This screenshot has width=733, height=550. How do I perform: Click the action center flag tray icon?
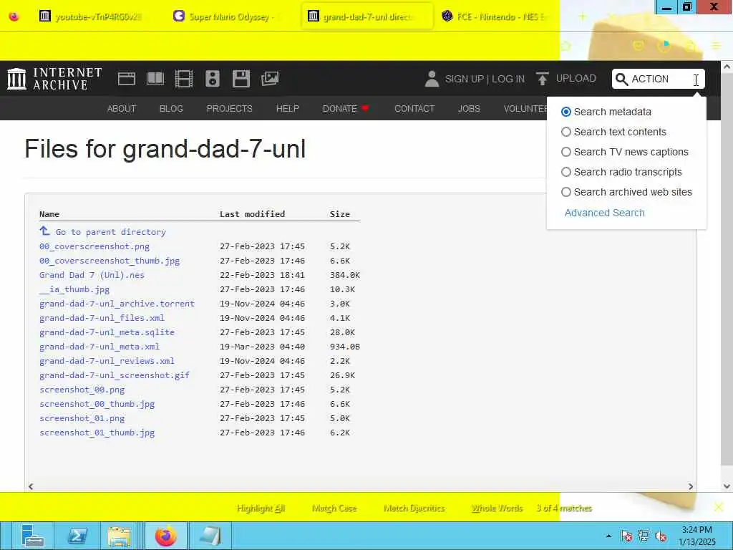[626, 536]
